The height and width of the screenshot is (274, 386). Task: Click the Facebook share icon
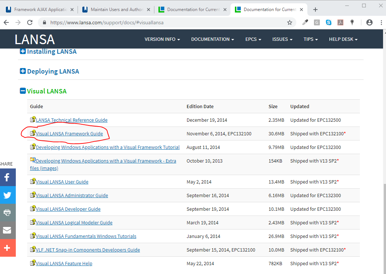pos(7,177)
